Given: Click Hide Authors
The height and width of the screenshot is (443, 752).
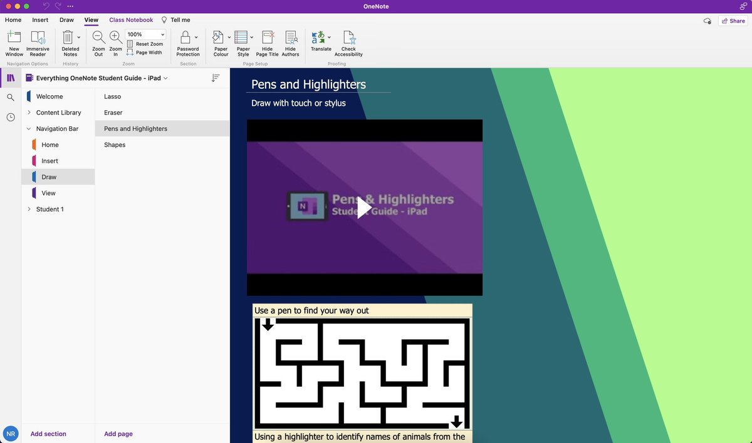Looking at the screenshot, I should (291, 43).
